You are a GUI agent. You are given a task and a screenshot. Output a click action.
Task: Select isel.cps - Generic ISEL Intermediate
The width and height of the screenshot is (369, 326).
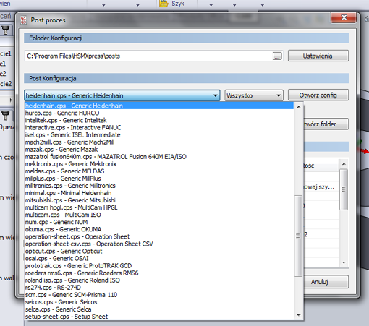coord(159,135)
